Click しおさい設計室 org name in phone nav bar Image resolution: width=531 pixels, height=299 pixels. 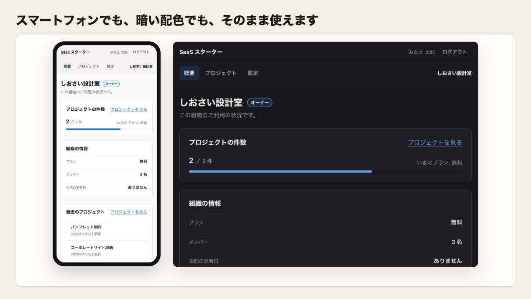(141, 66)
